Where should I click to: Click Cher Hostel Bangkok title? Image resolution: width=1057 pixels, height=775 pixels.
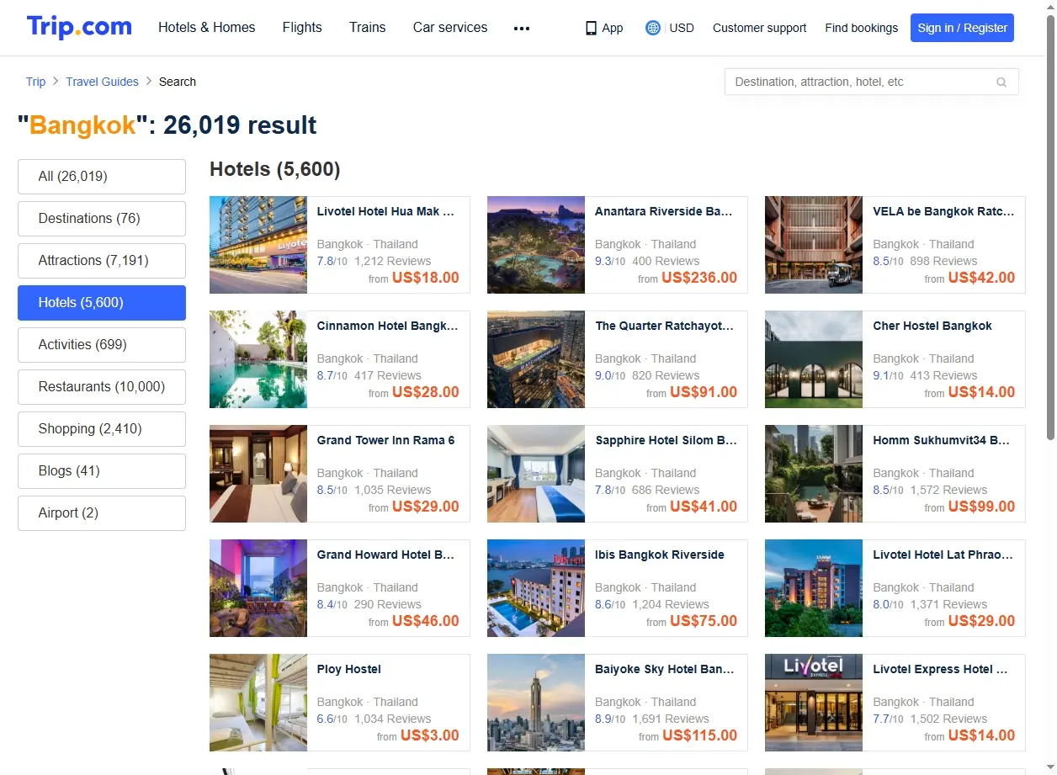(932, 326)
